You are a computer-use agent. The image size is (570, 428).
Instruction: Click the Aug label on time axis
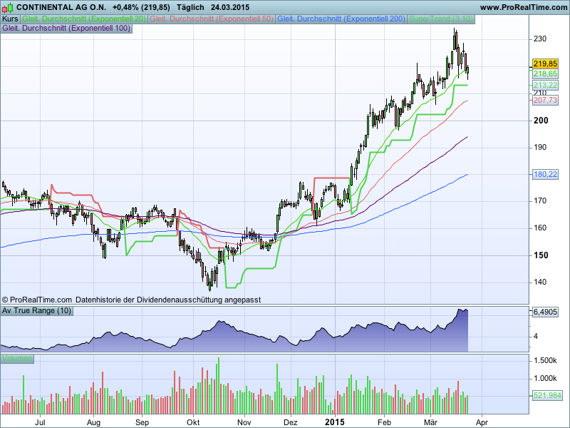[93, 422]
